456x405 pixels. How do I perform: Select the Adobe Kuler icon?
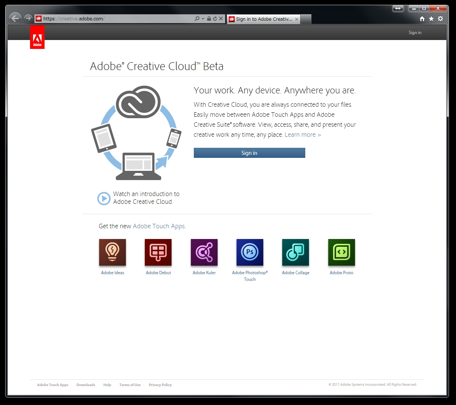[x=204, y=252]
